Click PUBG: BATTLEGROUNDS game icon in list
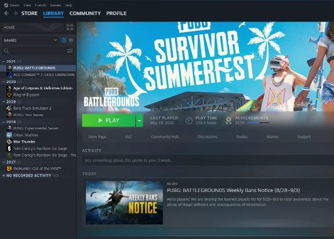The height and width of the screenshot is (239, 334). 9,68
